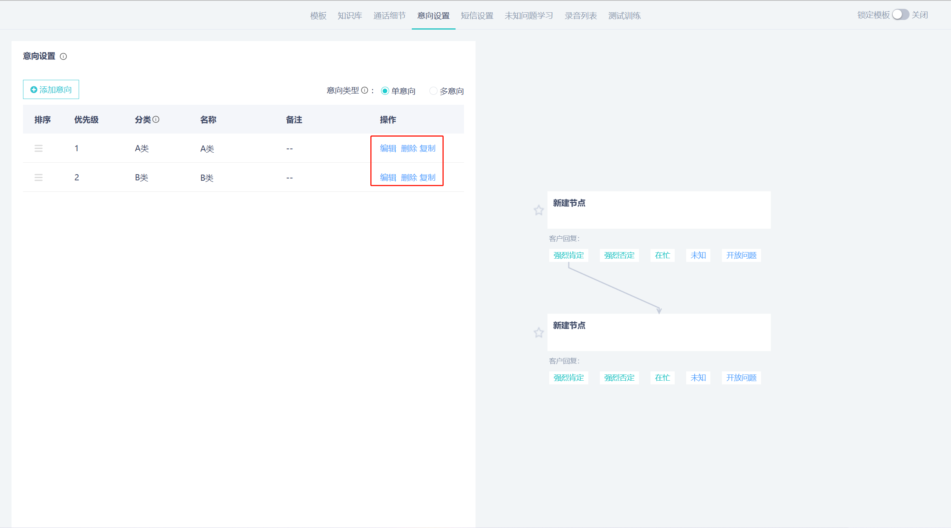Screen dimensions: 951x528
Task: Select the second 新建节点 card
Action: click(659, 332)
